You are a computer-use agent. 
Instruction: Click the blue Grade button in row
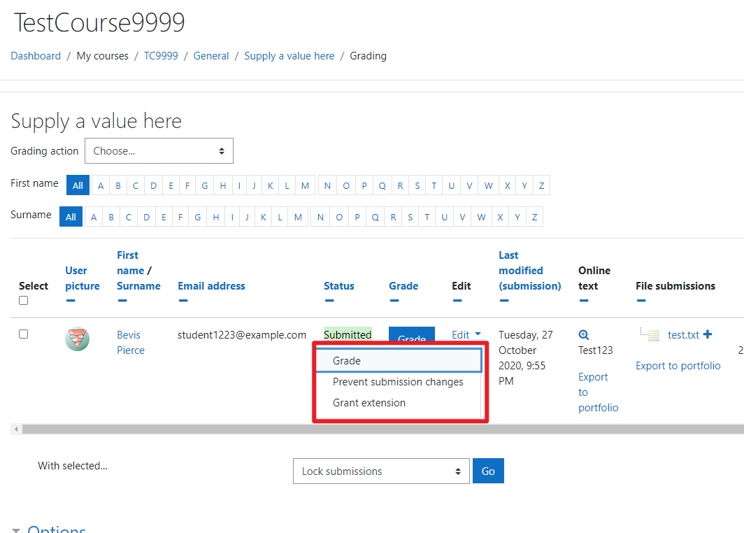coord(411,334)
